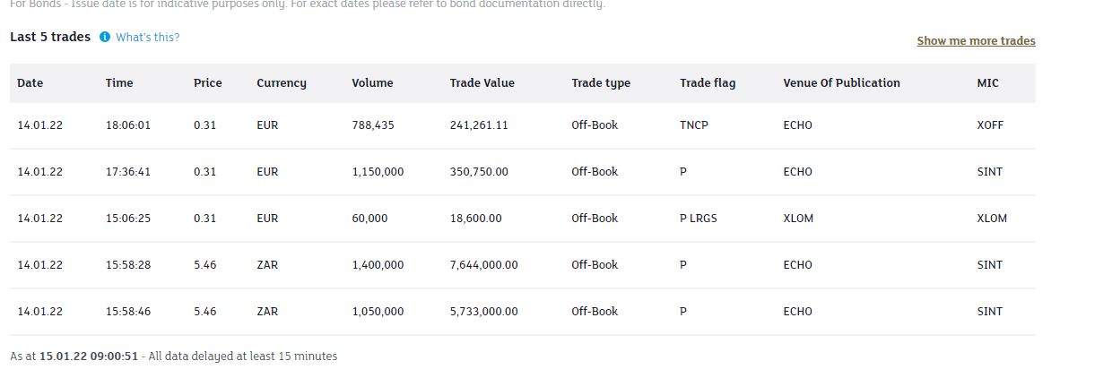Click the Date column header
The image size is (1112, 378).
pos(30,83)
